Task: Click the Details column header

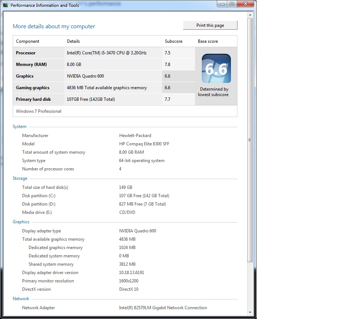Action: click(x=73, y=41)
